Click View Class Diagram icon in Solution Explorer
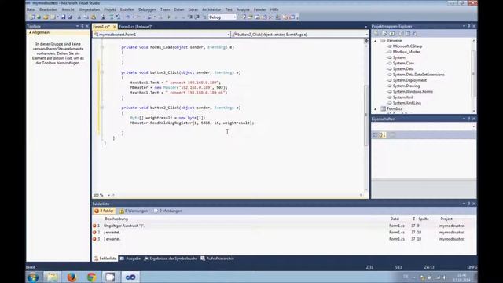Image resolution: width=503 pixels, height=283 pixels. 415,33
